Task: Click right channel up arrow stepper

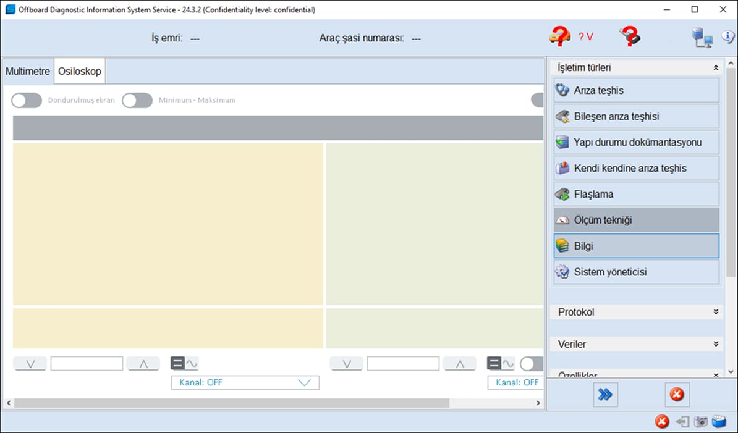Action: 459,363
